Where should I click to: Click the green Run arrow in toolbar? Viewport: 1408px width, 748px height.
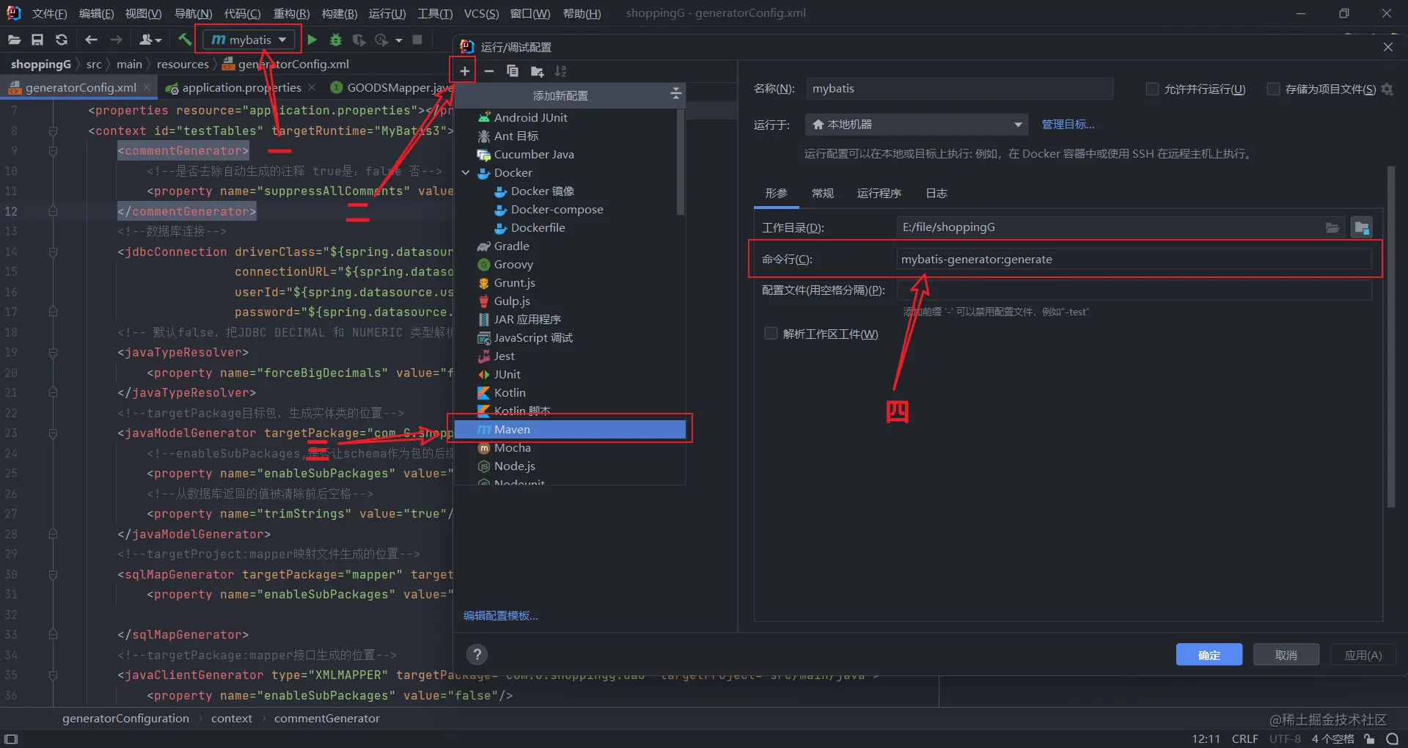(312, 40)
